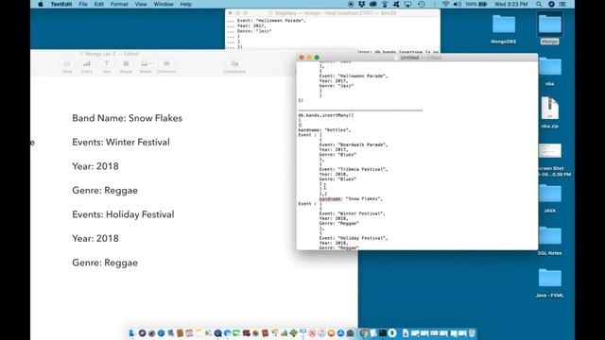Open the Trash in the Dock
605x340 pixels.
point(472,333)
